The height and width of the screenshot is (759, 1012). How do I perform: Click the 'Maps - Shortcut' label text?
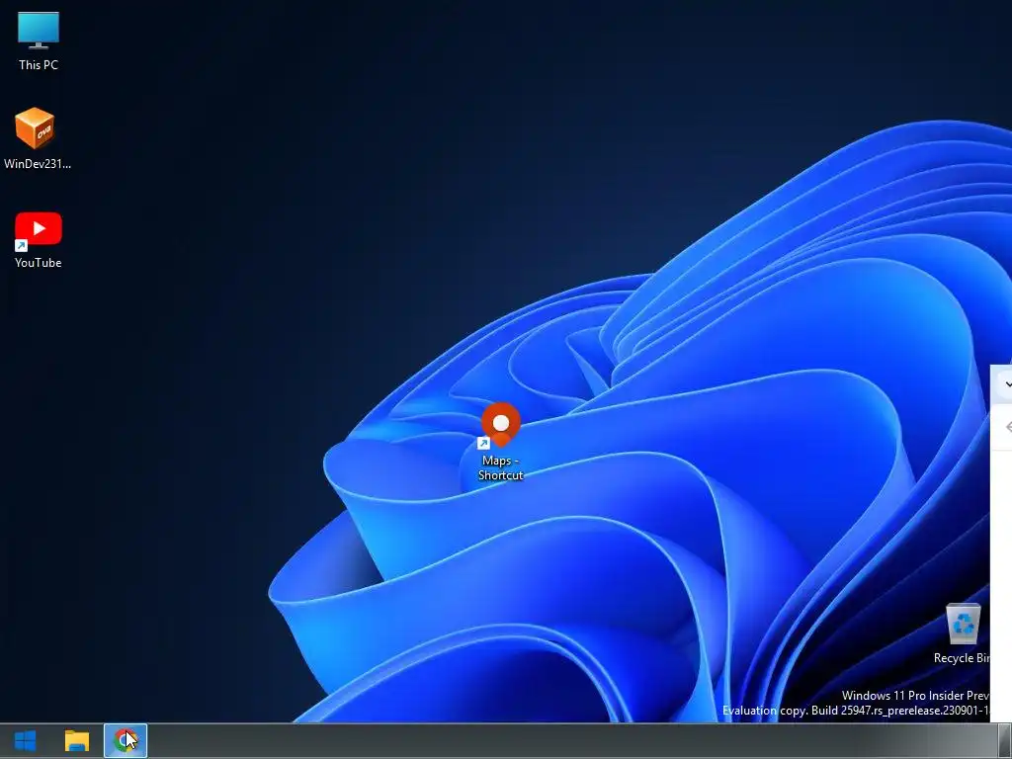500,467
